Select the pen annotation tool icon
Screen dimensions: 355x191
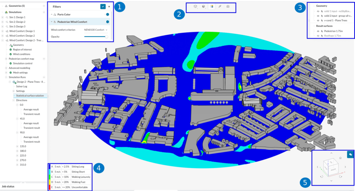pyautogui.click(x=220, y=7)
